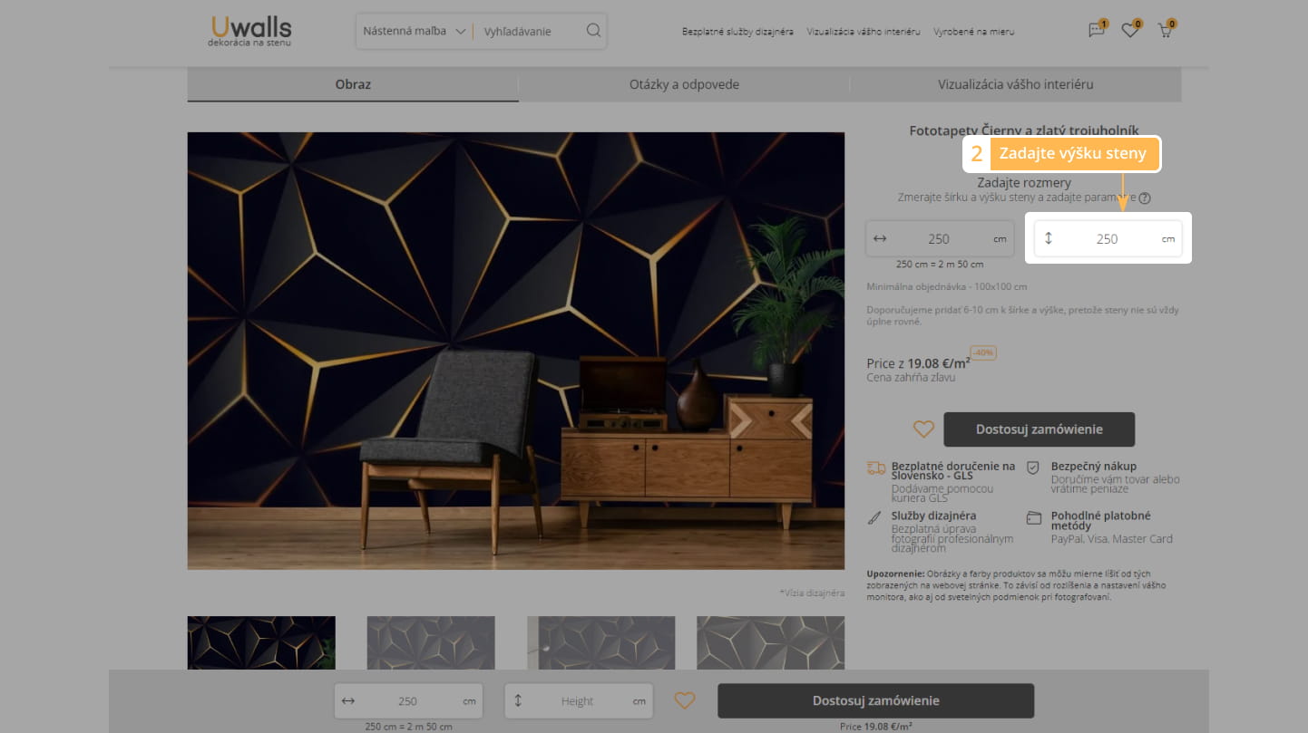Screen dimensions: 1308x733
Task: Open the chat messages icon
Action: [1097, 31]
